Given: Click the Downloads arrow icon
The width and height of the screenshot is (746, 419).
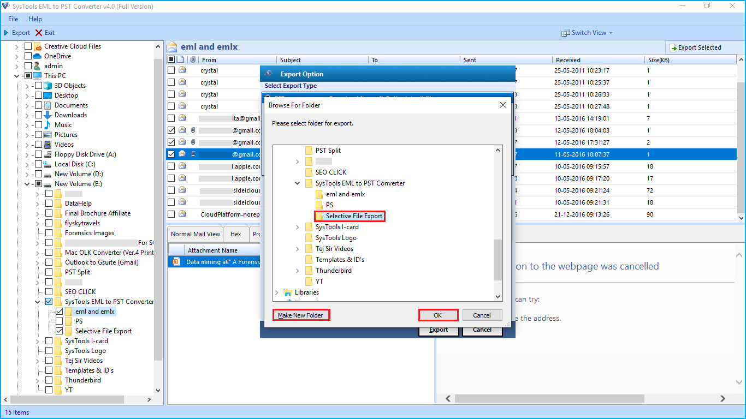Looking at the screenshot, I should coord(48,115).
